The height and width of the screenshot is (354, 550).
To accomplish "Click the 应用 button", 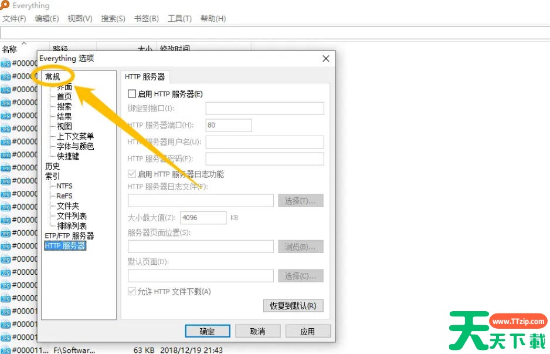I will (308, 331).
